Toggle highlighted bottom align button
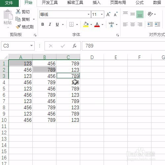The height and width of the screenshot is (165, 165). (140, 14)
